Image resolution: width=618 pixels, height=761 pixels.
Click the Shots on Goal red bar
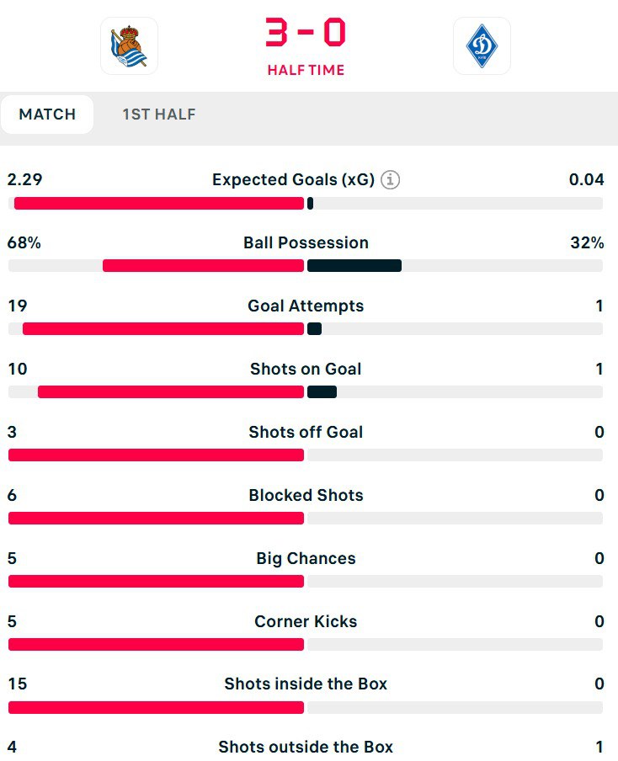170,392
